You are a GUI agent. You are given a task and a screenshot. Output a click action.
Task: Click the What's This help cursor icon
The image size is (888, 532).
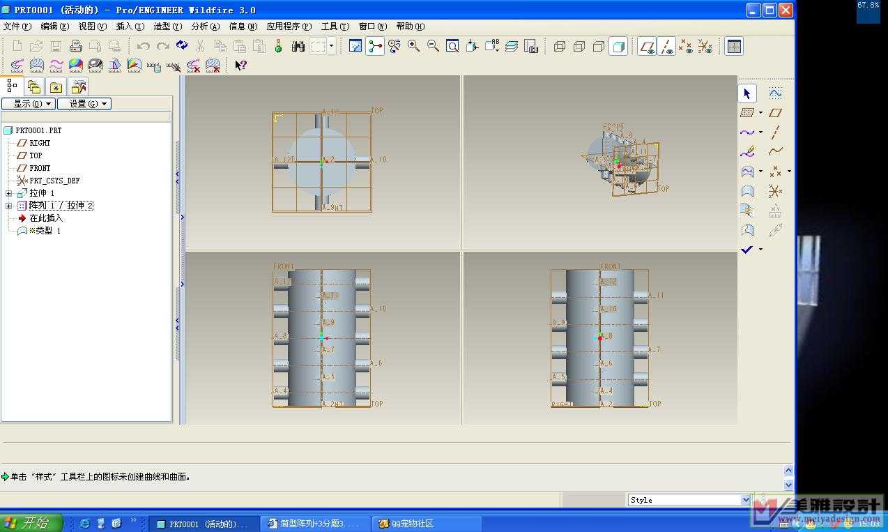point(240,66)
